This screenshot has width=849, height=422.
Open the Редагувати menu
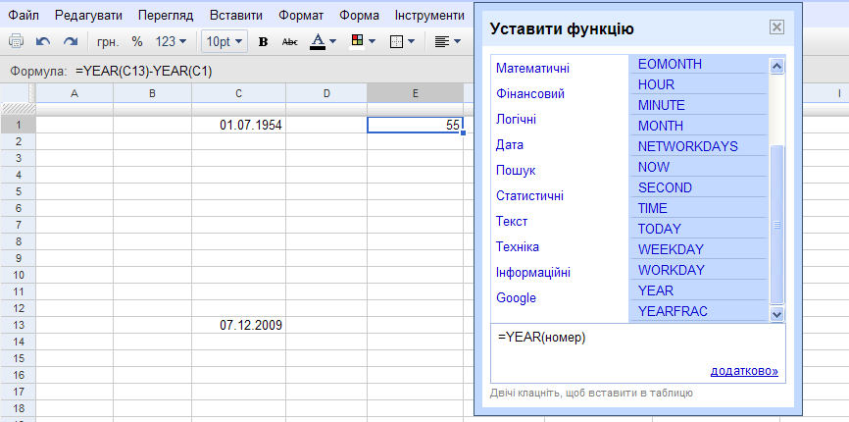tap(88, 15)
